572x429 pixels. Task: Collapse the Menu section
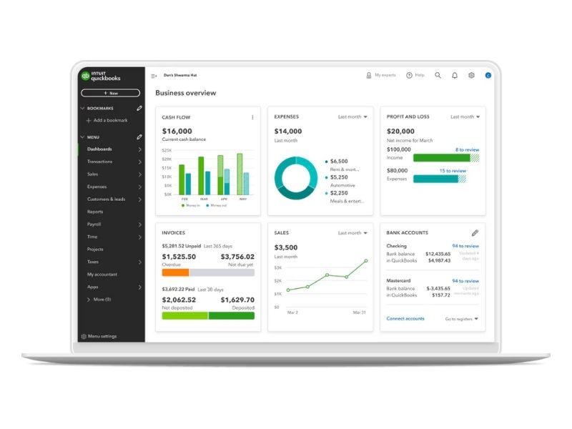(82, 137)
